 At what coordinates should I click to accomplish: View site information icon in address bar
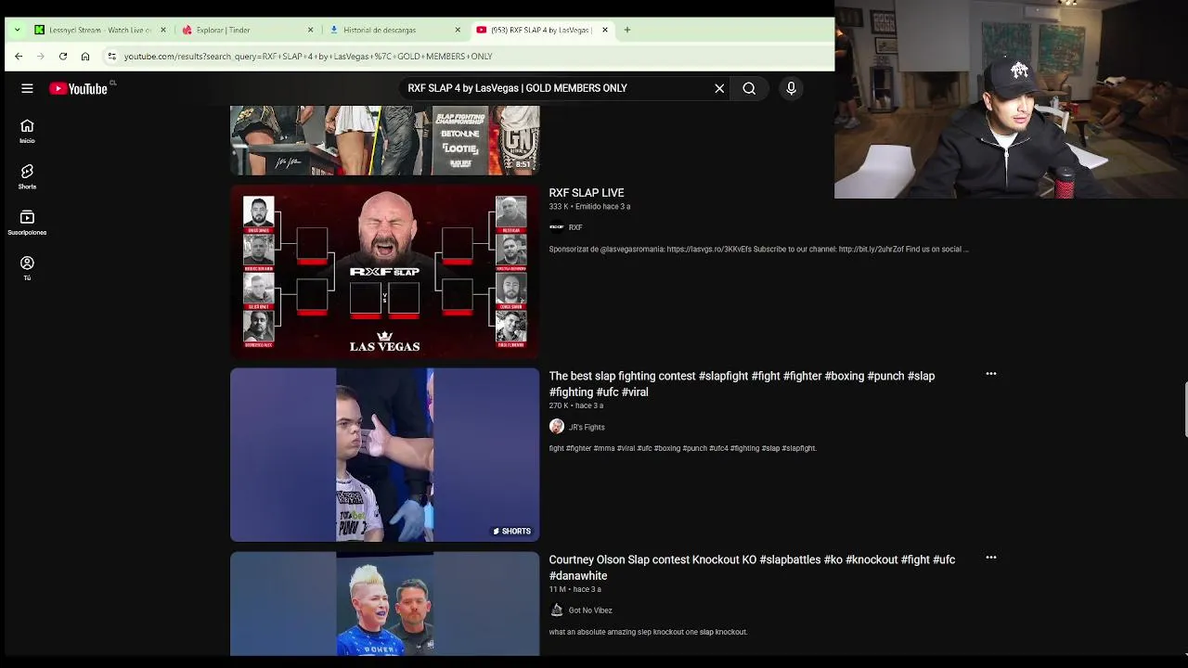point(111,57)
